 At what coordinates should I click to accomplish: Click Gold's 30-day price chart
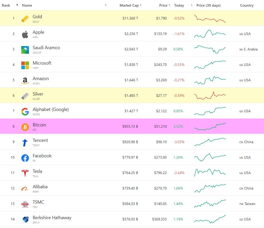pyautogui.click(x=210, y=18)
